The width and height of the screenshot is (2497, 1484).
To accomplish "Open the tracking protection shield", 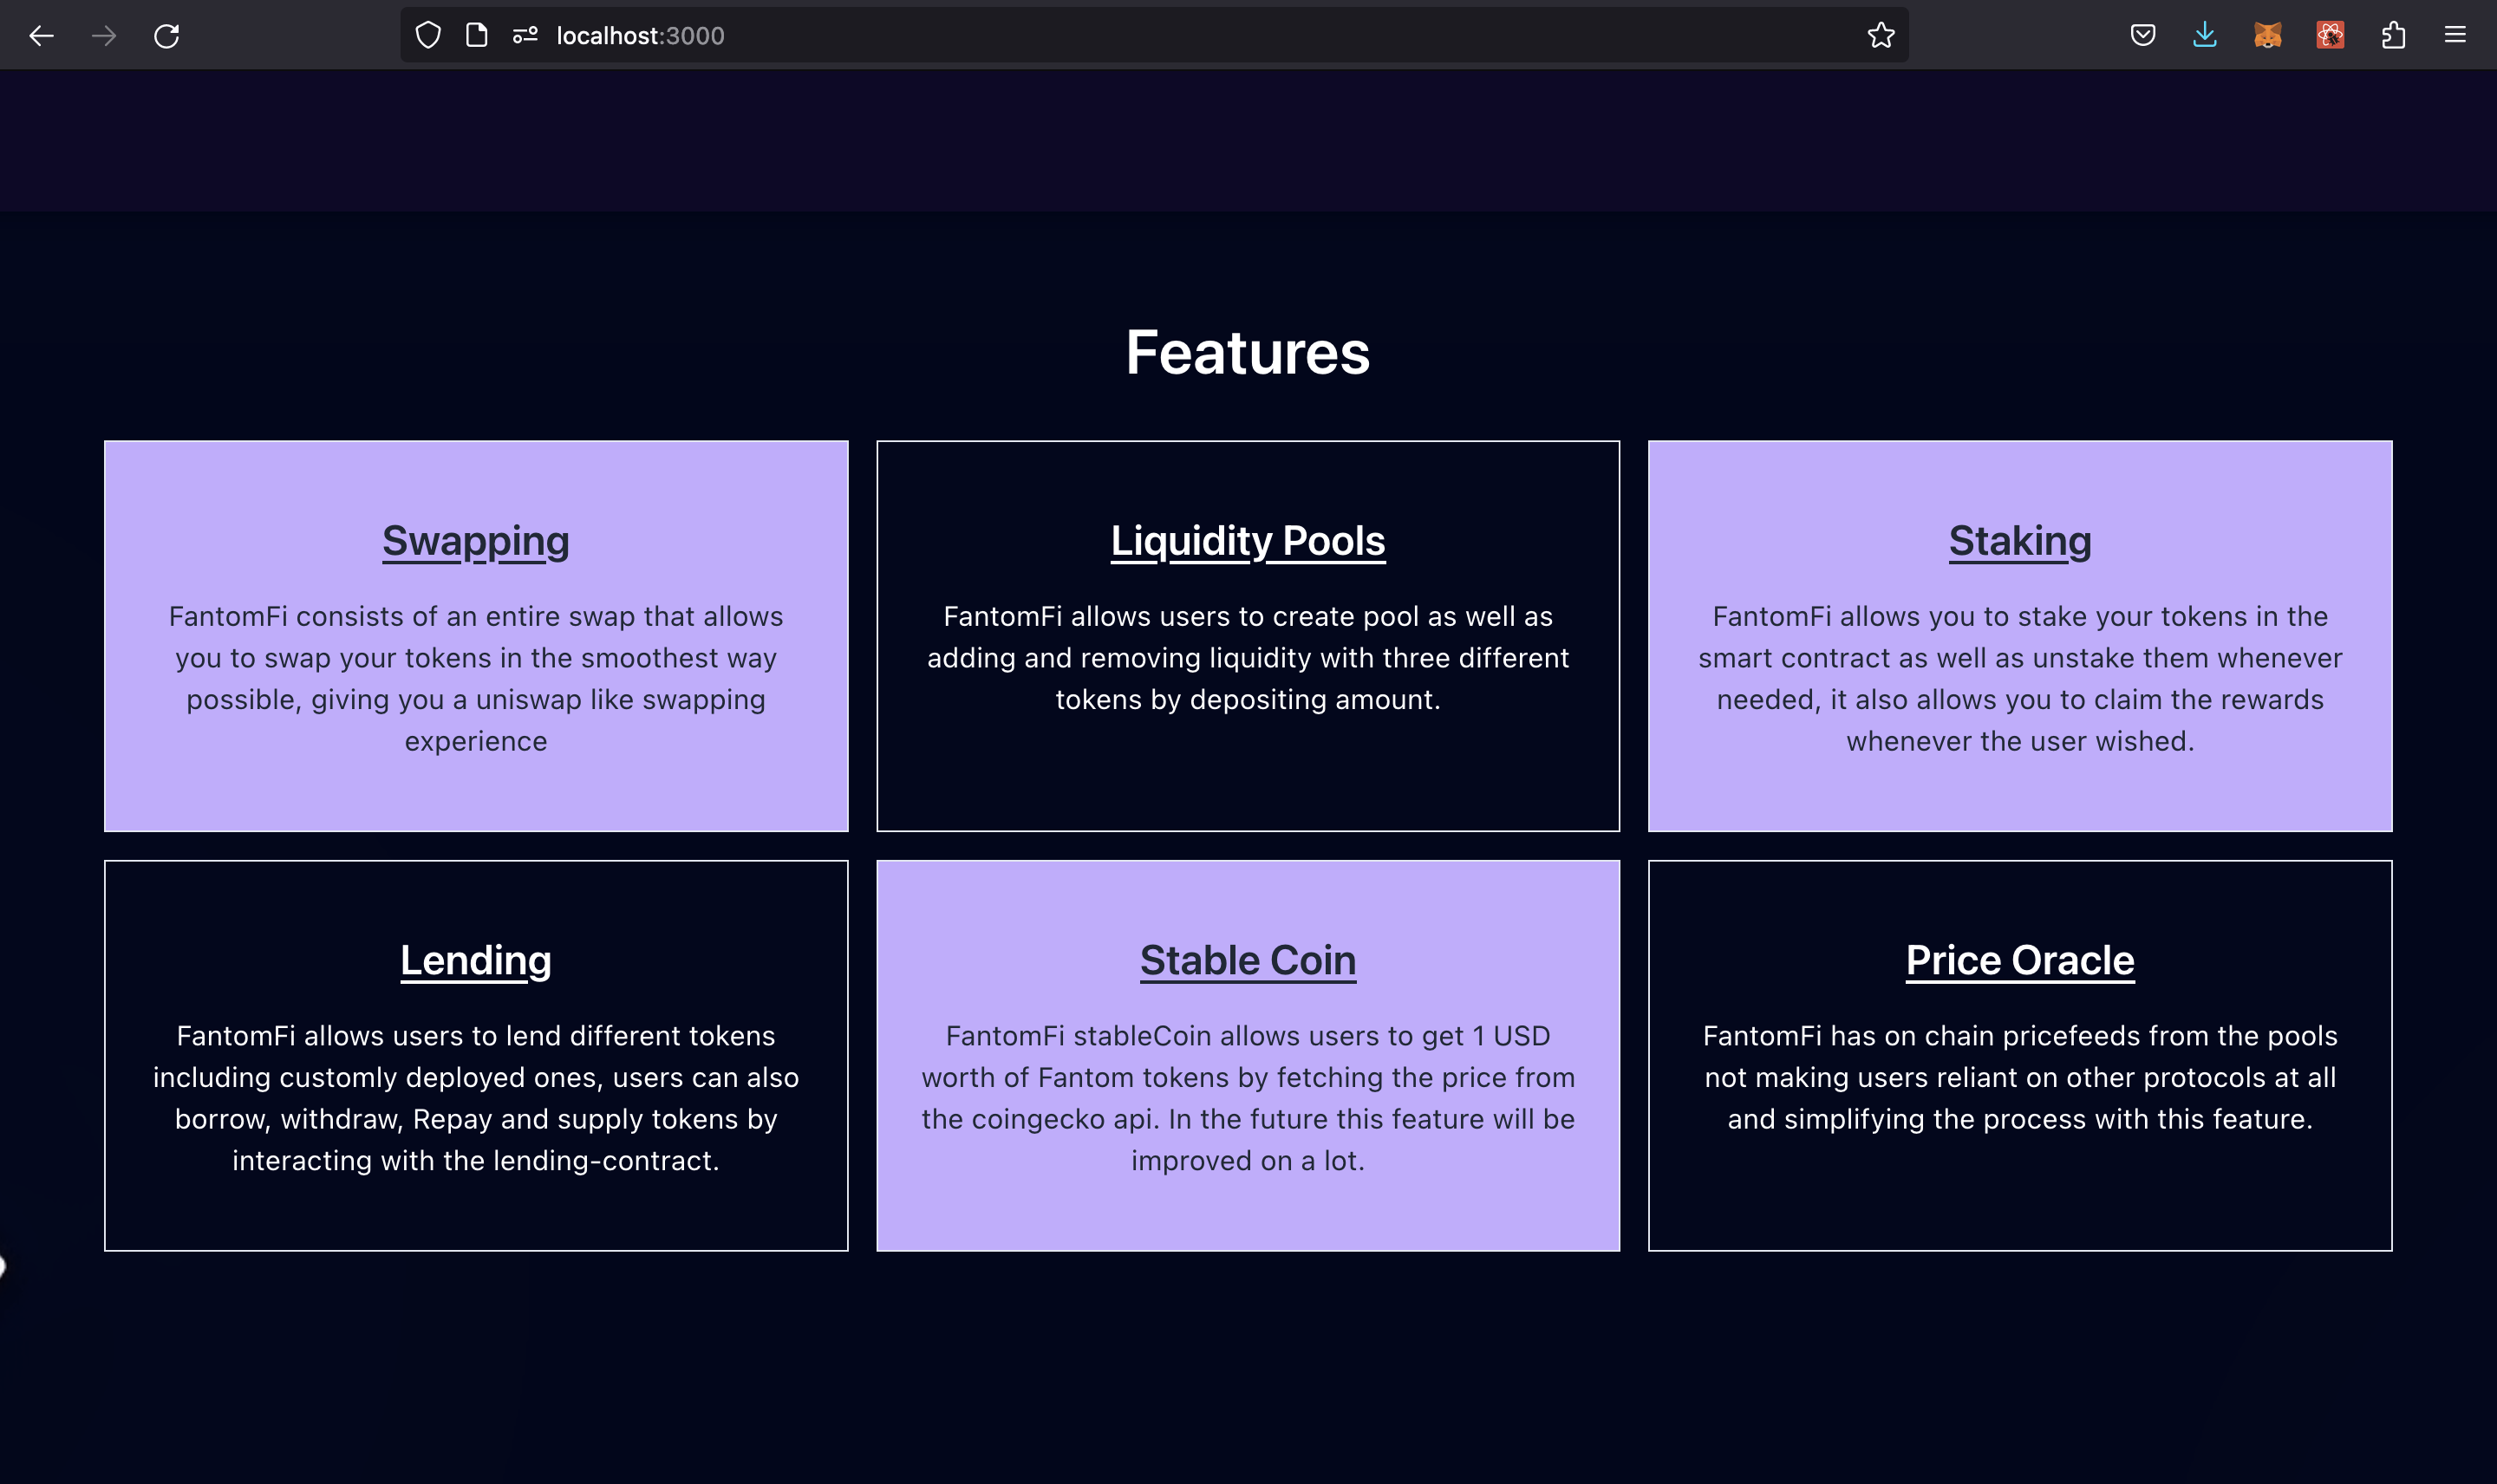I will click(x=428, y=36).
